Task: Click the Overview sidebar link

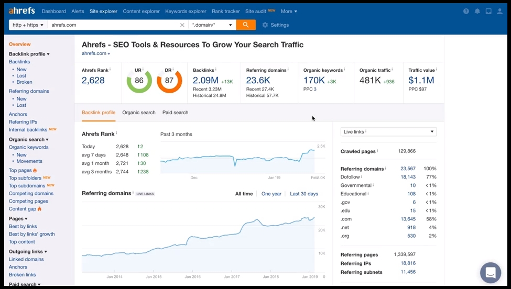Action: (x=19, y=45)
